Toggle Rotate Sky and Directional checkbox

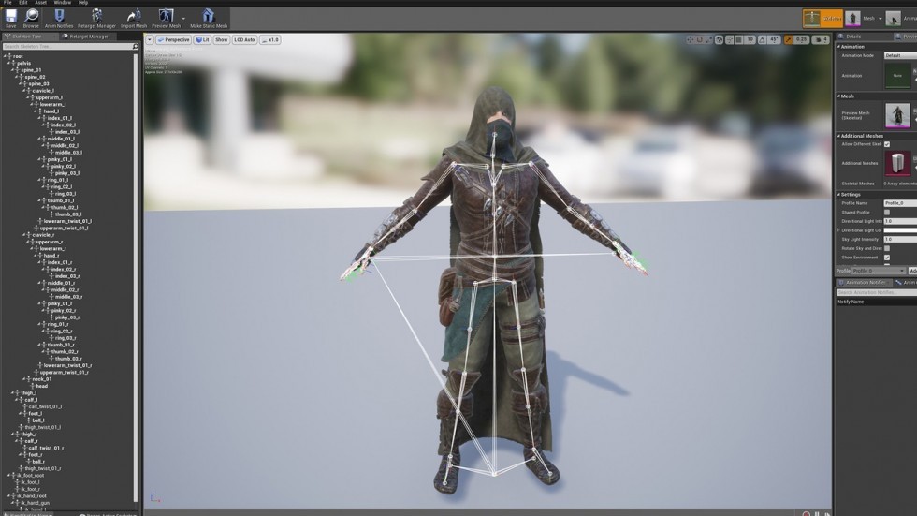[887, 248]
